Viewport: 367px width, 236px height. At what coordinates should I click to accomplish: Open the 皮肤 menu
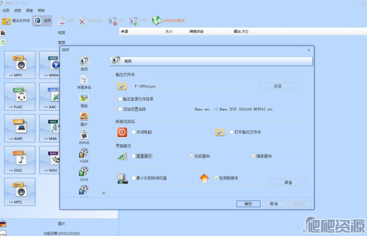pos(18,10)
